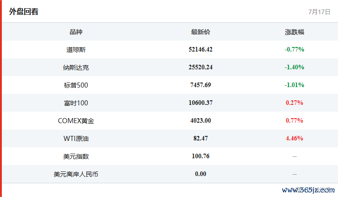
Task: Click the 美元指数 row name
Action: (x=76, y=156)
